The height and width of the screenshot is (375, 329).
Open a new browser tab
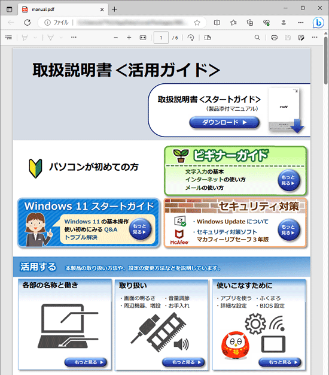point(115,10)
